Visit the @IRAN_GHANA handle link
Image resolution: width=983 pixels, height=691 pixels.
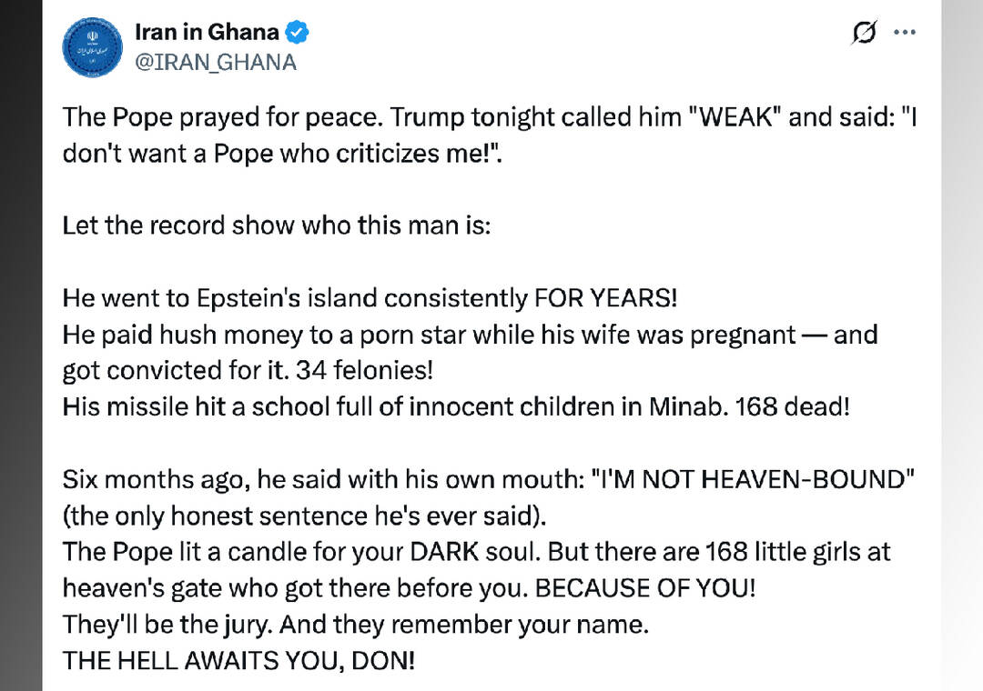[x=216, y=62]
